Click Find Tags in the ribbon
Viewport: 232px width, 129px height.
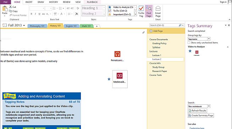[x=149, y=12]
